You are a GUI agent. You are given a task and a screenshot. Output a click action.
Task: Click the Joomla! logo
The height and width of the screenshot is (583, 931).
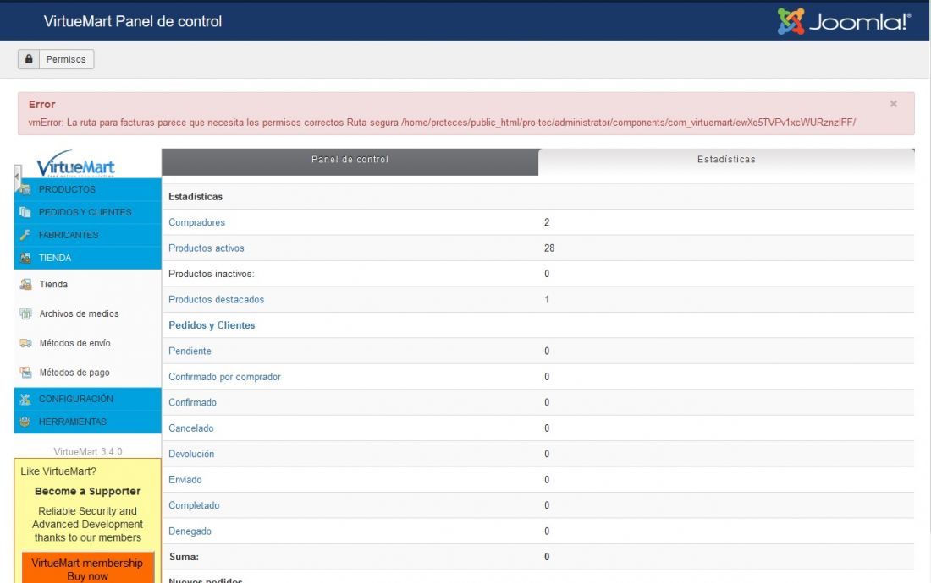pos(844,21)
